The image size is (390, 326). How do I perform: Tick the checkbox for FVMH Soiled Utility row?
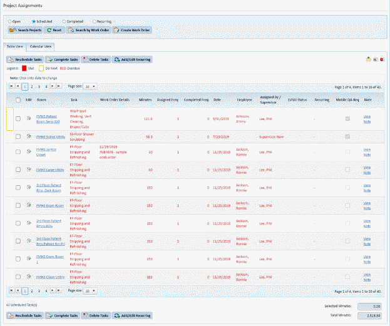pyautogui.click(x=18, y=136)
